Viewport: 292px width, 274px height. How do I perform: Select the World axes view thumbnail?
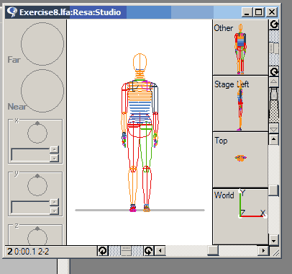point(240,216)
